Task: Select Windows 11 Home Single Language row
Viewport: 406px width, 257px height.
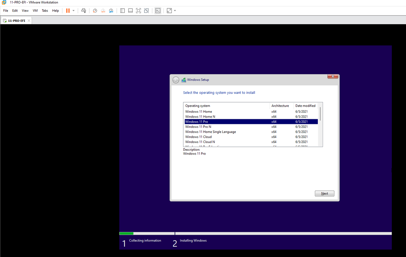Action: pos(251,132)
